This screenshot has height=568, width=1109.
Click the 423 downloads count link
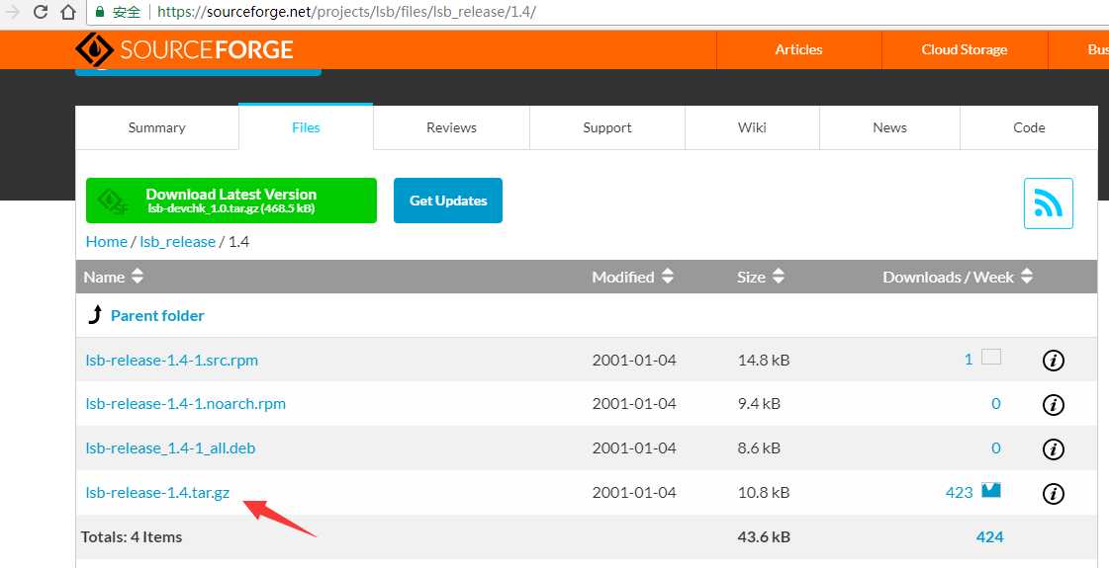click(x=959, y=492)
